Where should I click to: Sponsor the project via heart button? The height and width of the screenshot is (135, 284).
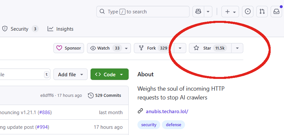click(x=69, y=48)
